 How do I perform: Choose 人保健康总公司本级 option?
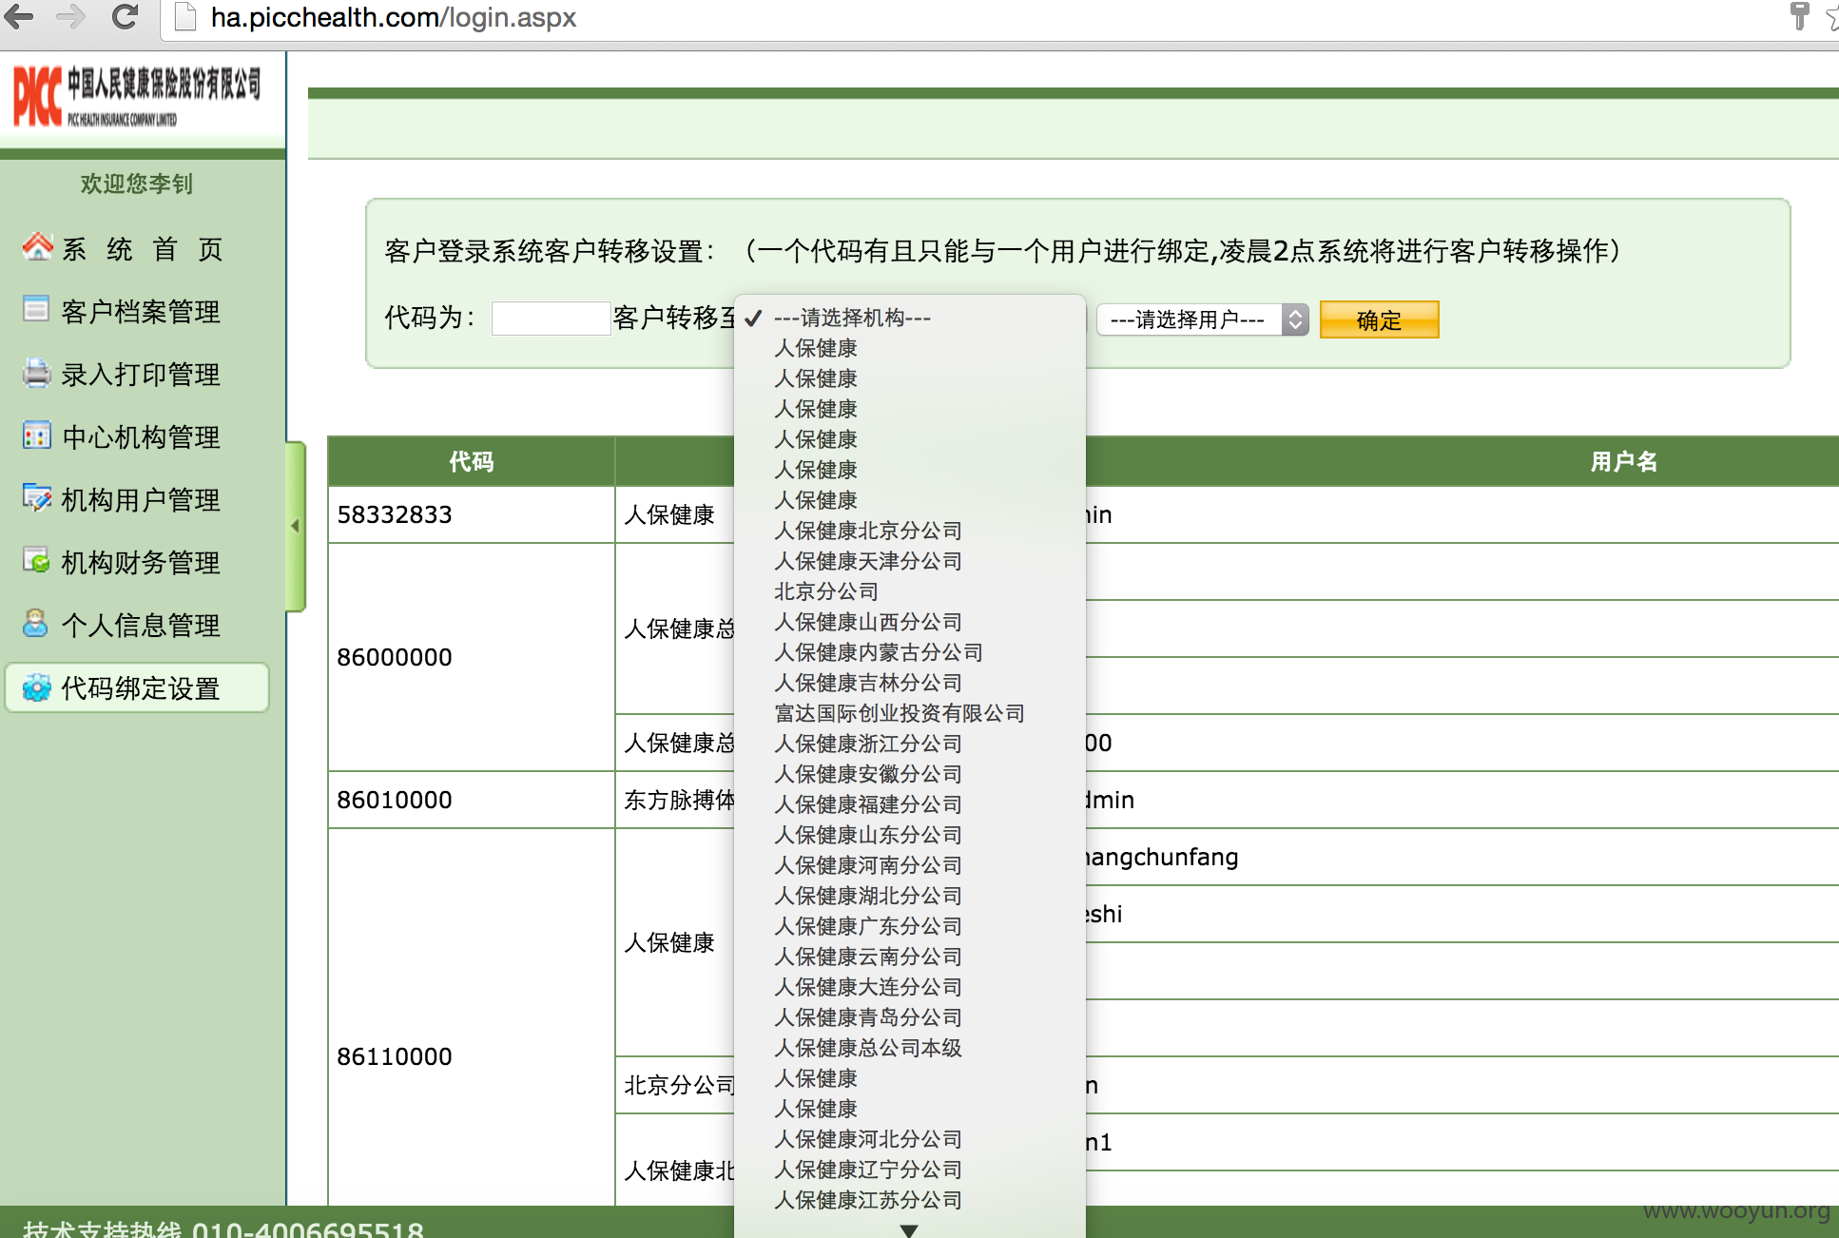[910, 1048]
